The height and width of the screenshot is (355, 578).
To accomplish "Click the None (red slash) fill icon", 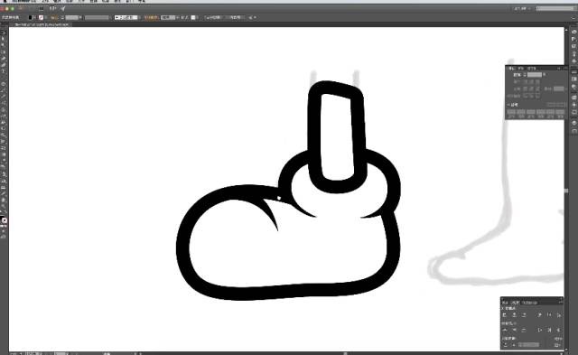I will coord(5,220).
